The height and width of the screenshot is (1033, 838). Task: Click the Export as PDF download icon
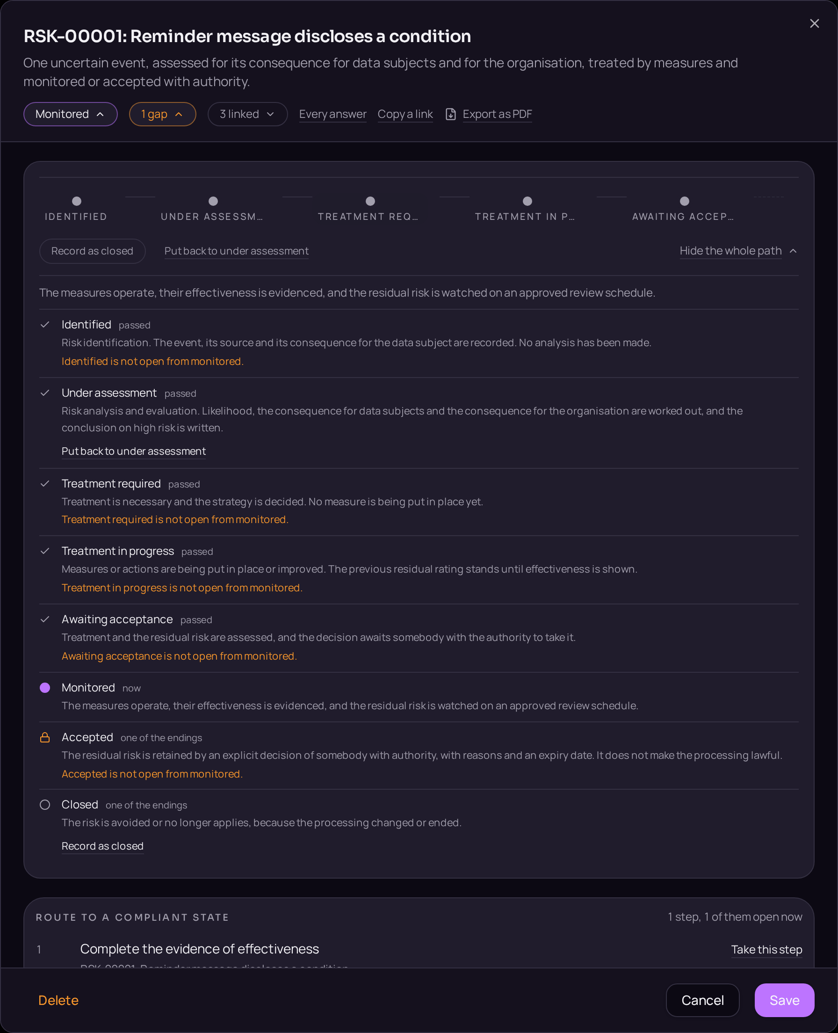pos(450,114)
